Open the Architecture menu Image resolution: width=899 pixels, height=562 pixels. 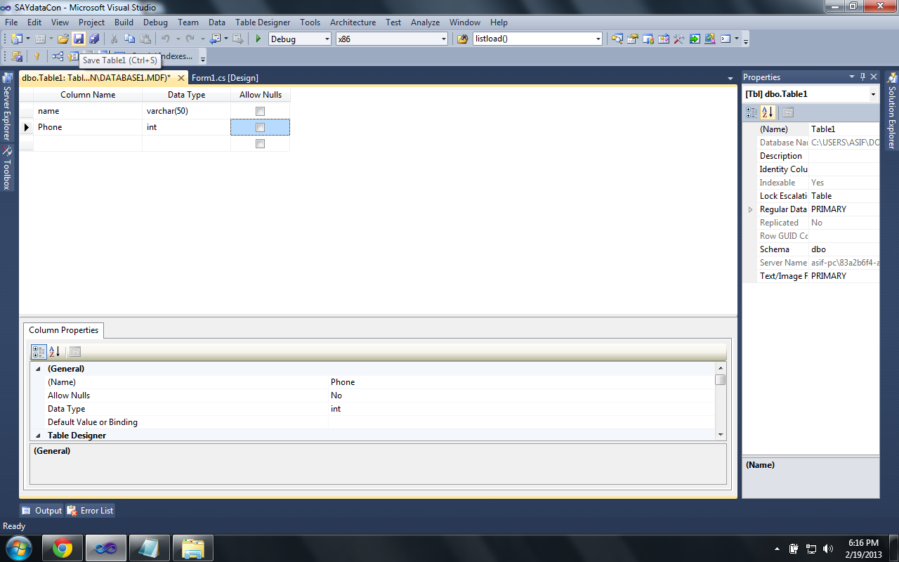point(353,22)
